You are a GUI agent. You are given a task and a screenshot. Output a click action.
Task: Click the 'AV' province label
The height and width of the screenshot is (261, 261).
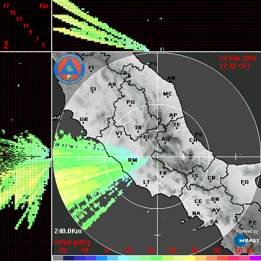point(216,210)
